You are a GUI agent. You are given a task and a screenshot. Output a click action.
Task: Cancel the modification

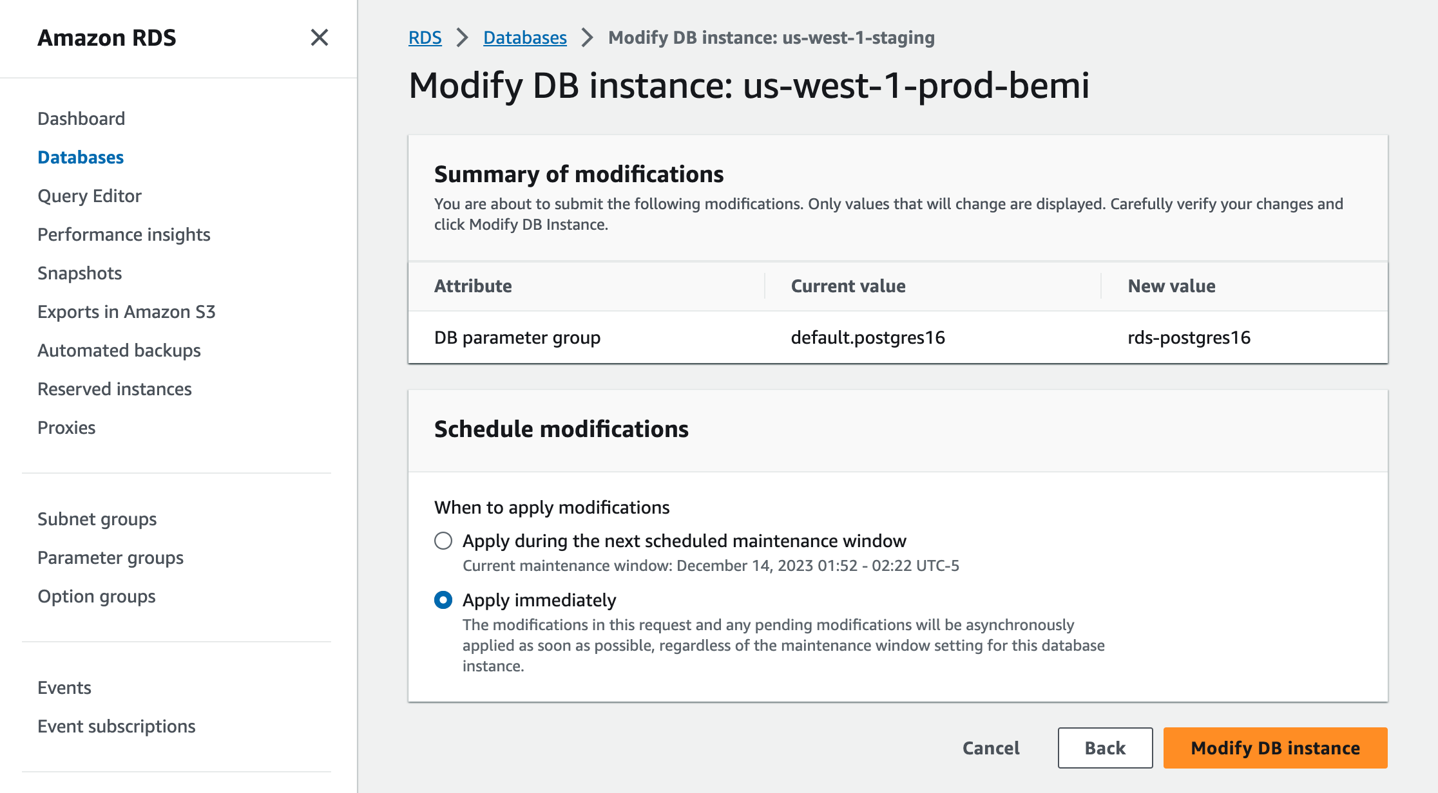coord(990,748)
